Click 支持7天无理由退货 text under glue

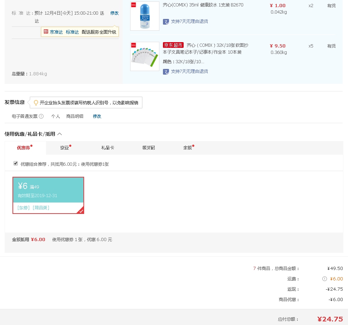tap(189, 21)
